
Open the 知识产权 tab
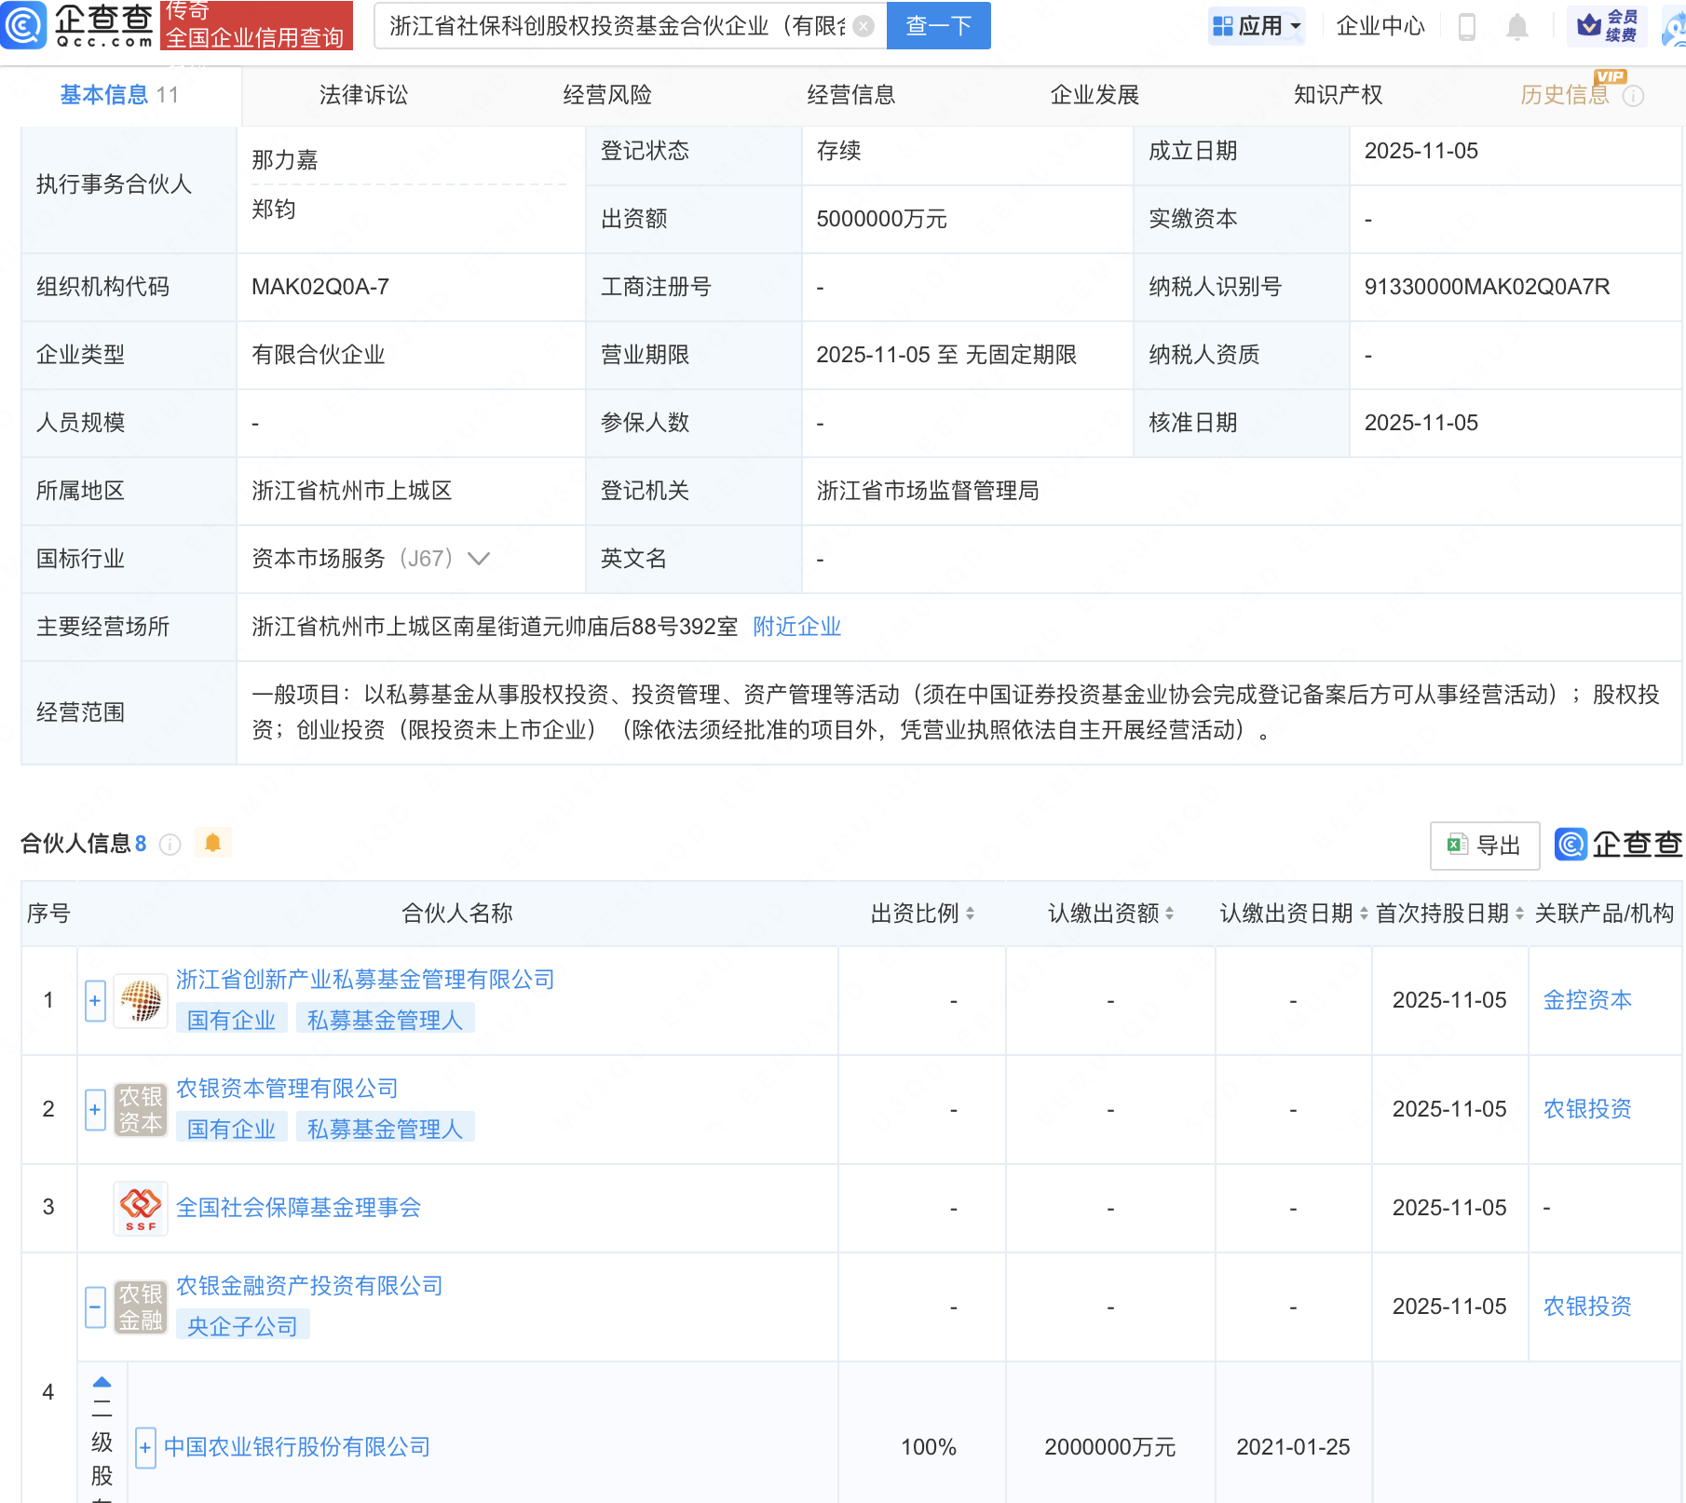pyautogui.click(x=1338, y=95)
